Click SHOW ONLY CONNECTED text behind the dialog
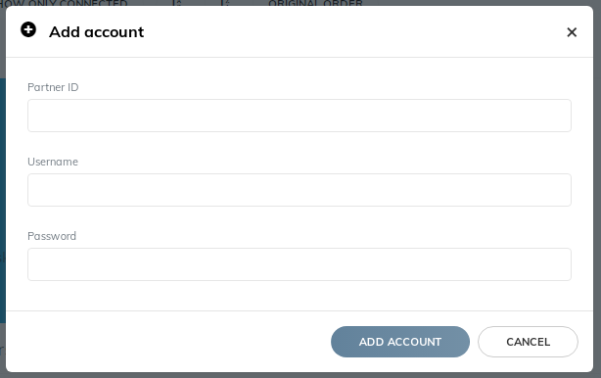Screen dimensions: 601x378 (64, 3)
